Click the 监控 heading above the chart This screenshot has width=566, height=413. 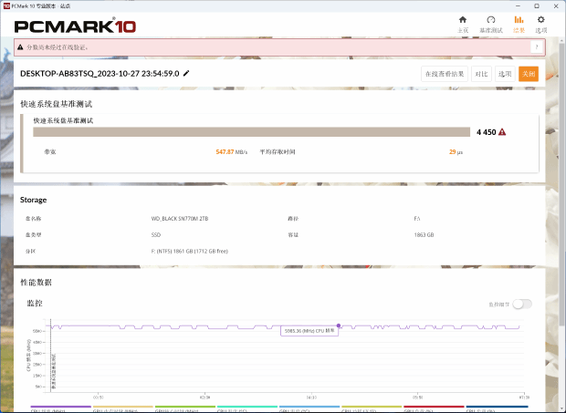click(35, 303)
